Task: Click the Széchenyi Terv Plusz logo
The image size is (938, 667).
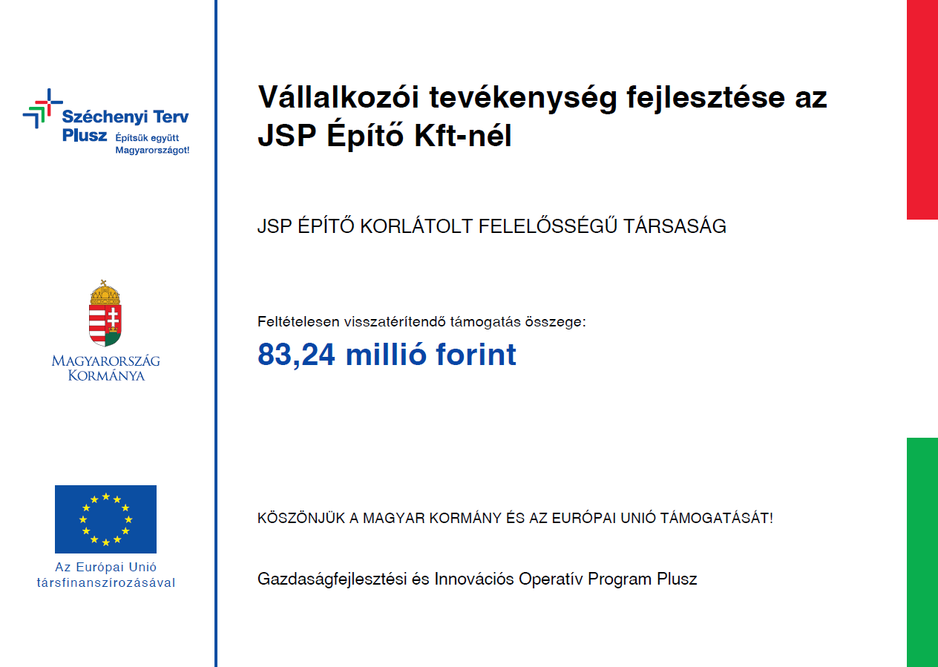Action: tap(105, 122)
